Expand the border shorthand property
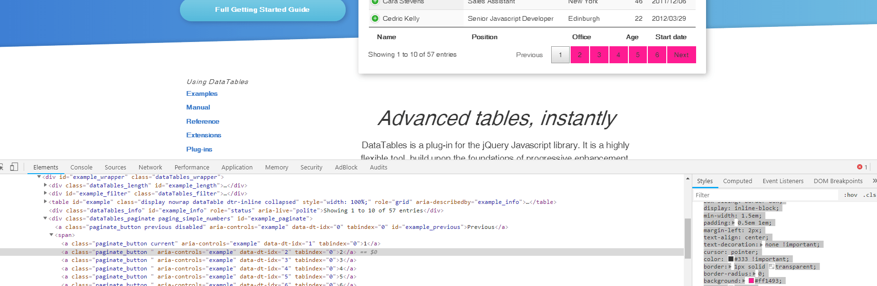This screenshot has width=877, height=286. pos(730,267)
